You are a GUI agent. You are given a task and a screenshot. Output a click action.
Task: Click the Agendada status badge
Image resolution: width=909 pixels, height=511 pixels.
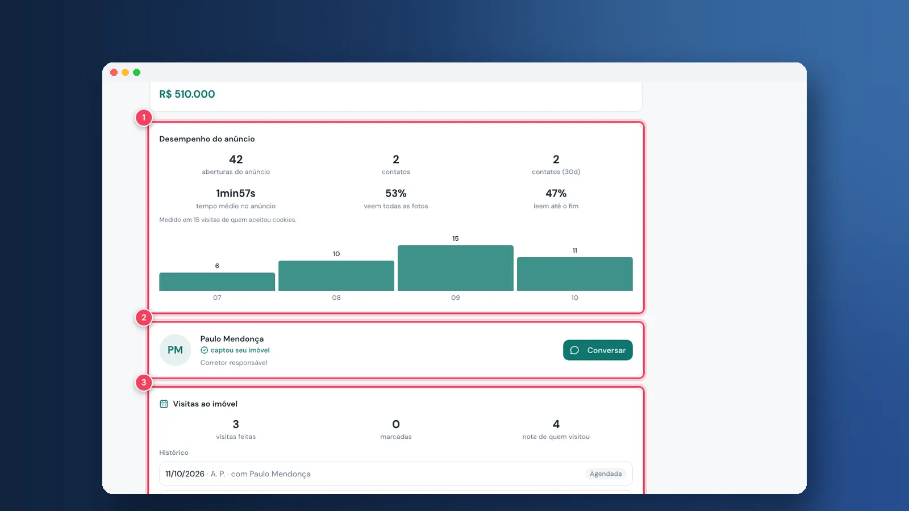click(x=606, y=474)
